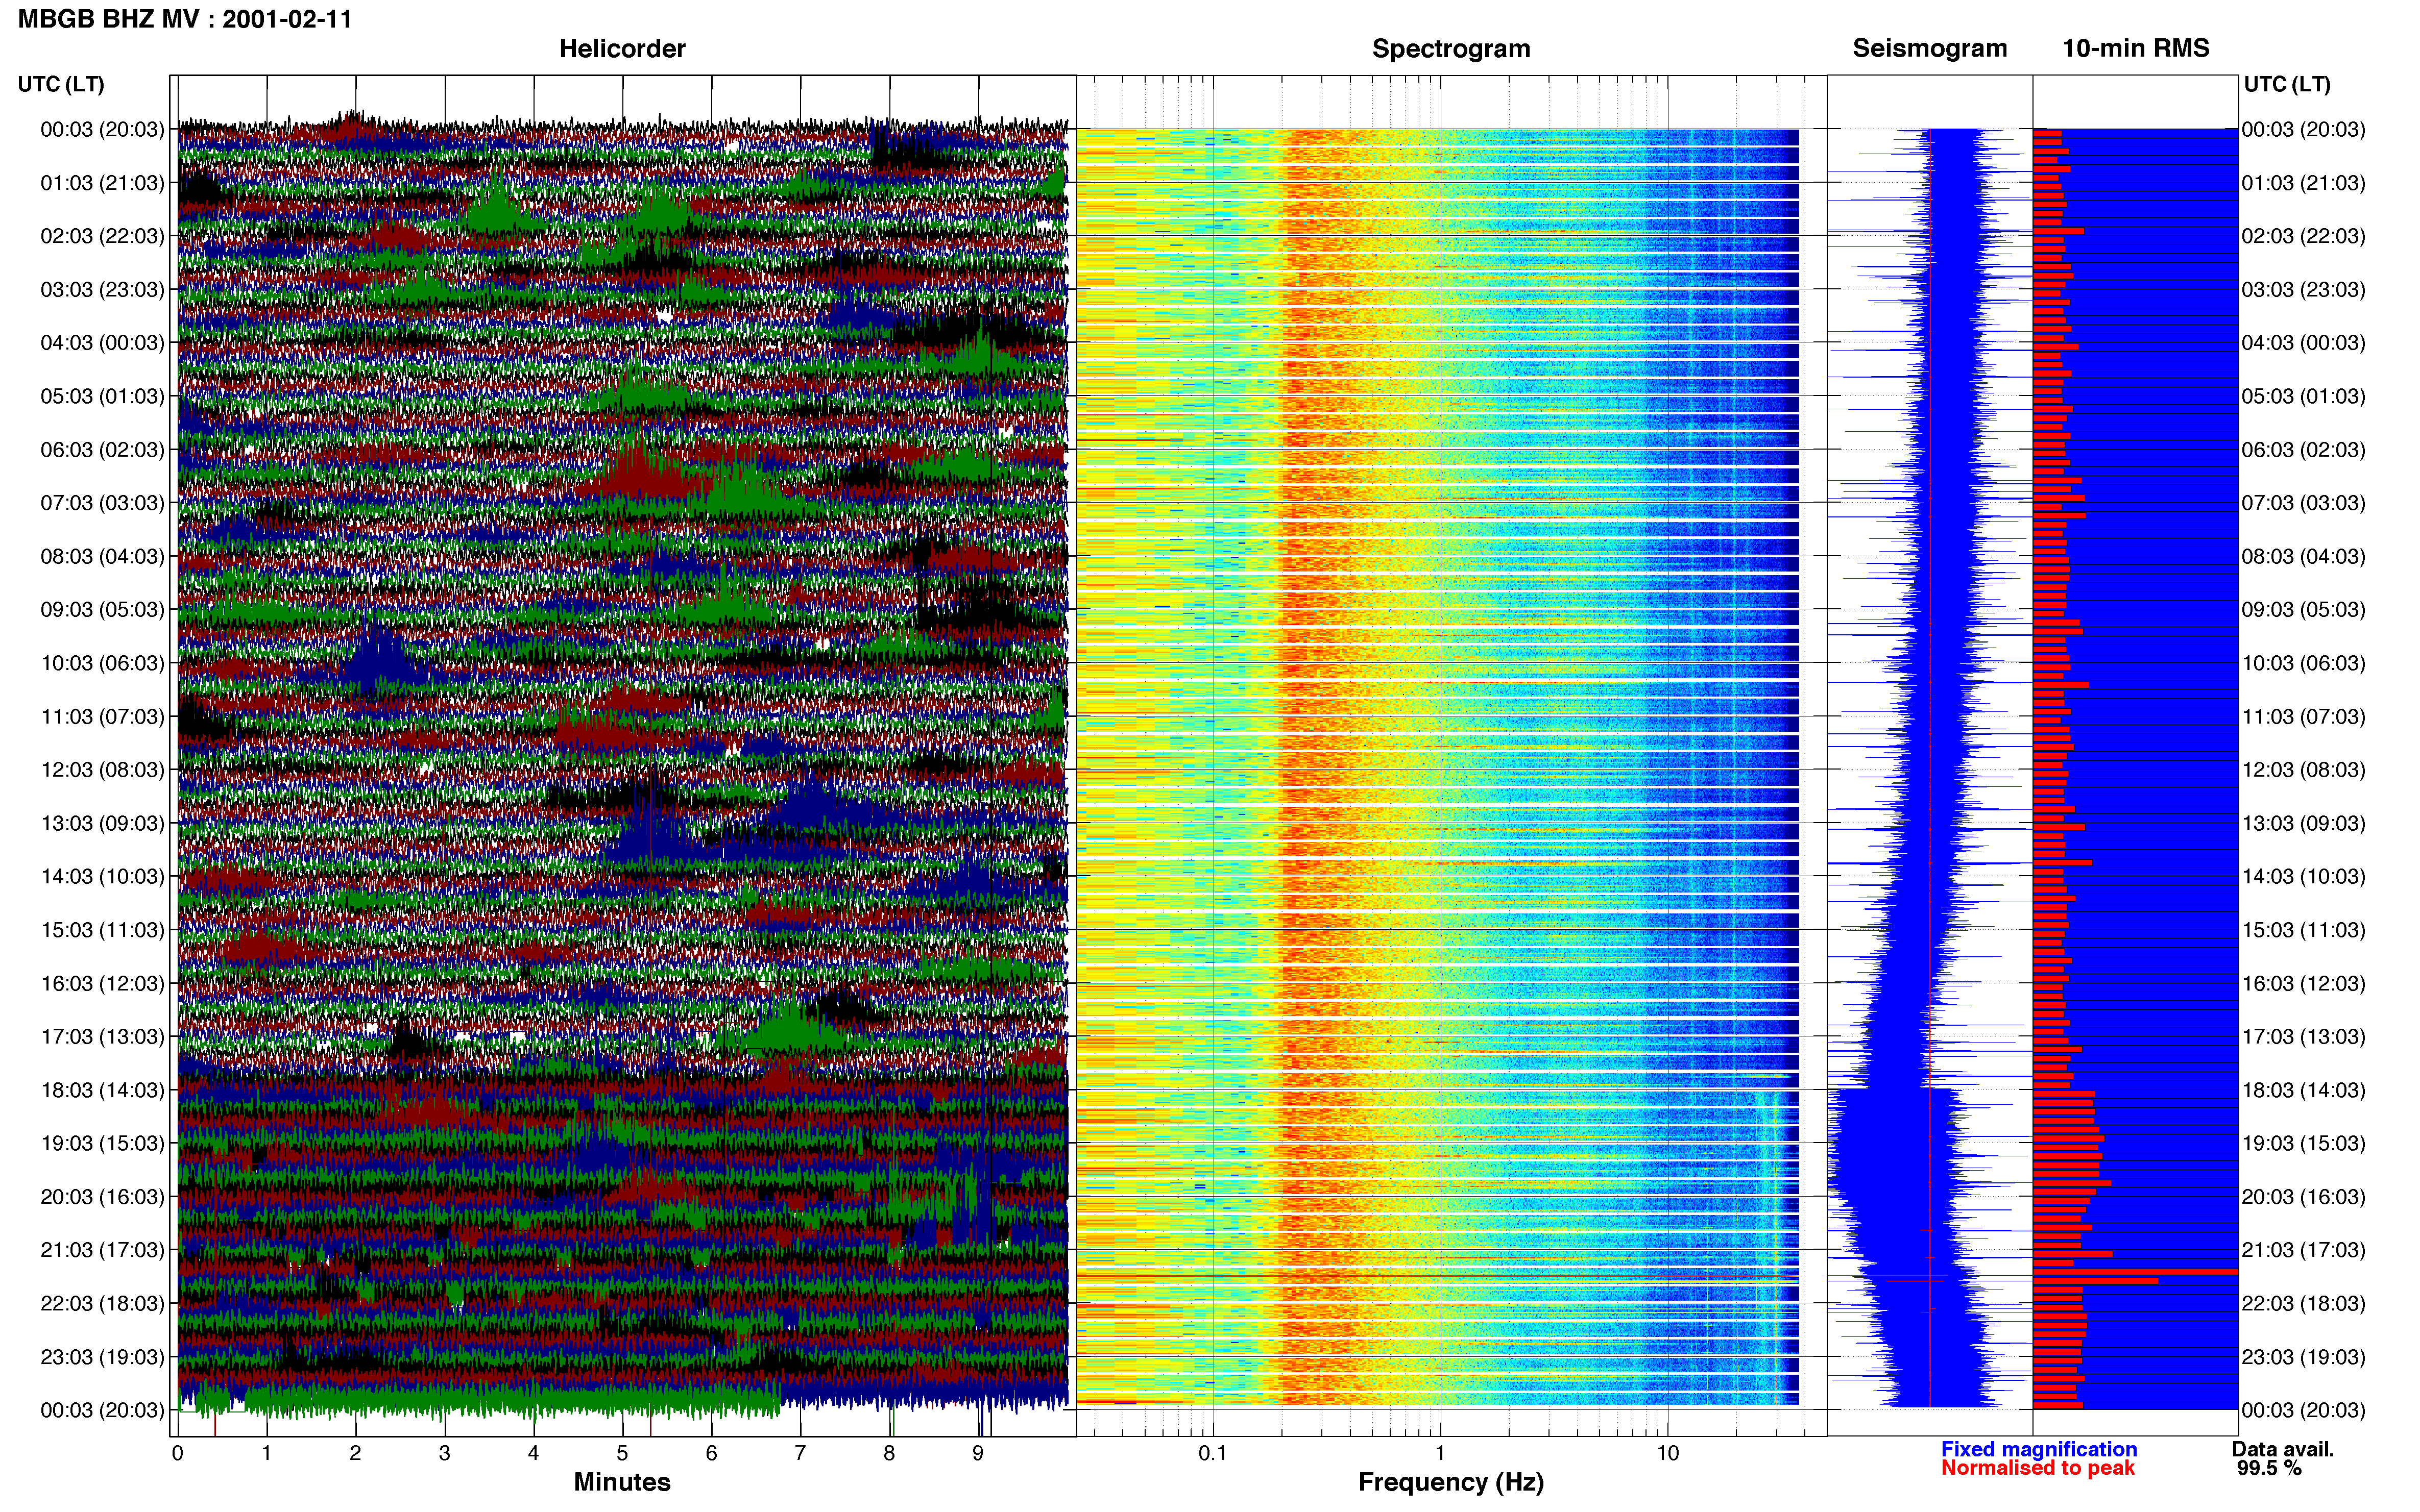
Task: Click left time label '13:03 (09:03)'
Action: coord(102,823)
